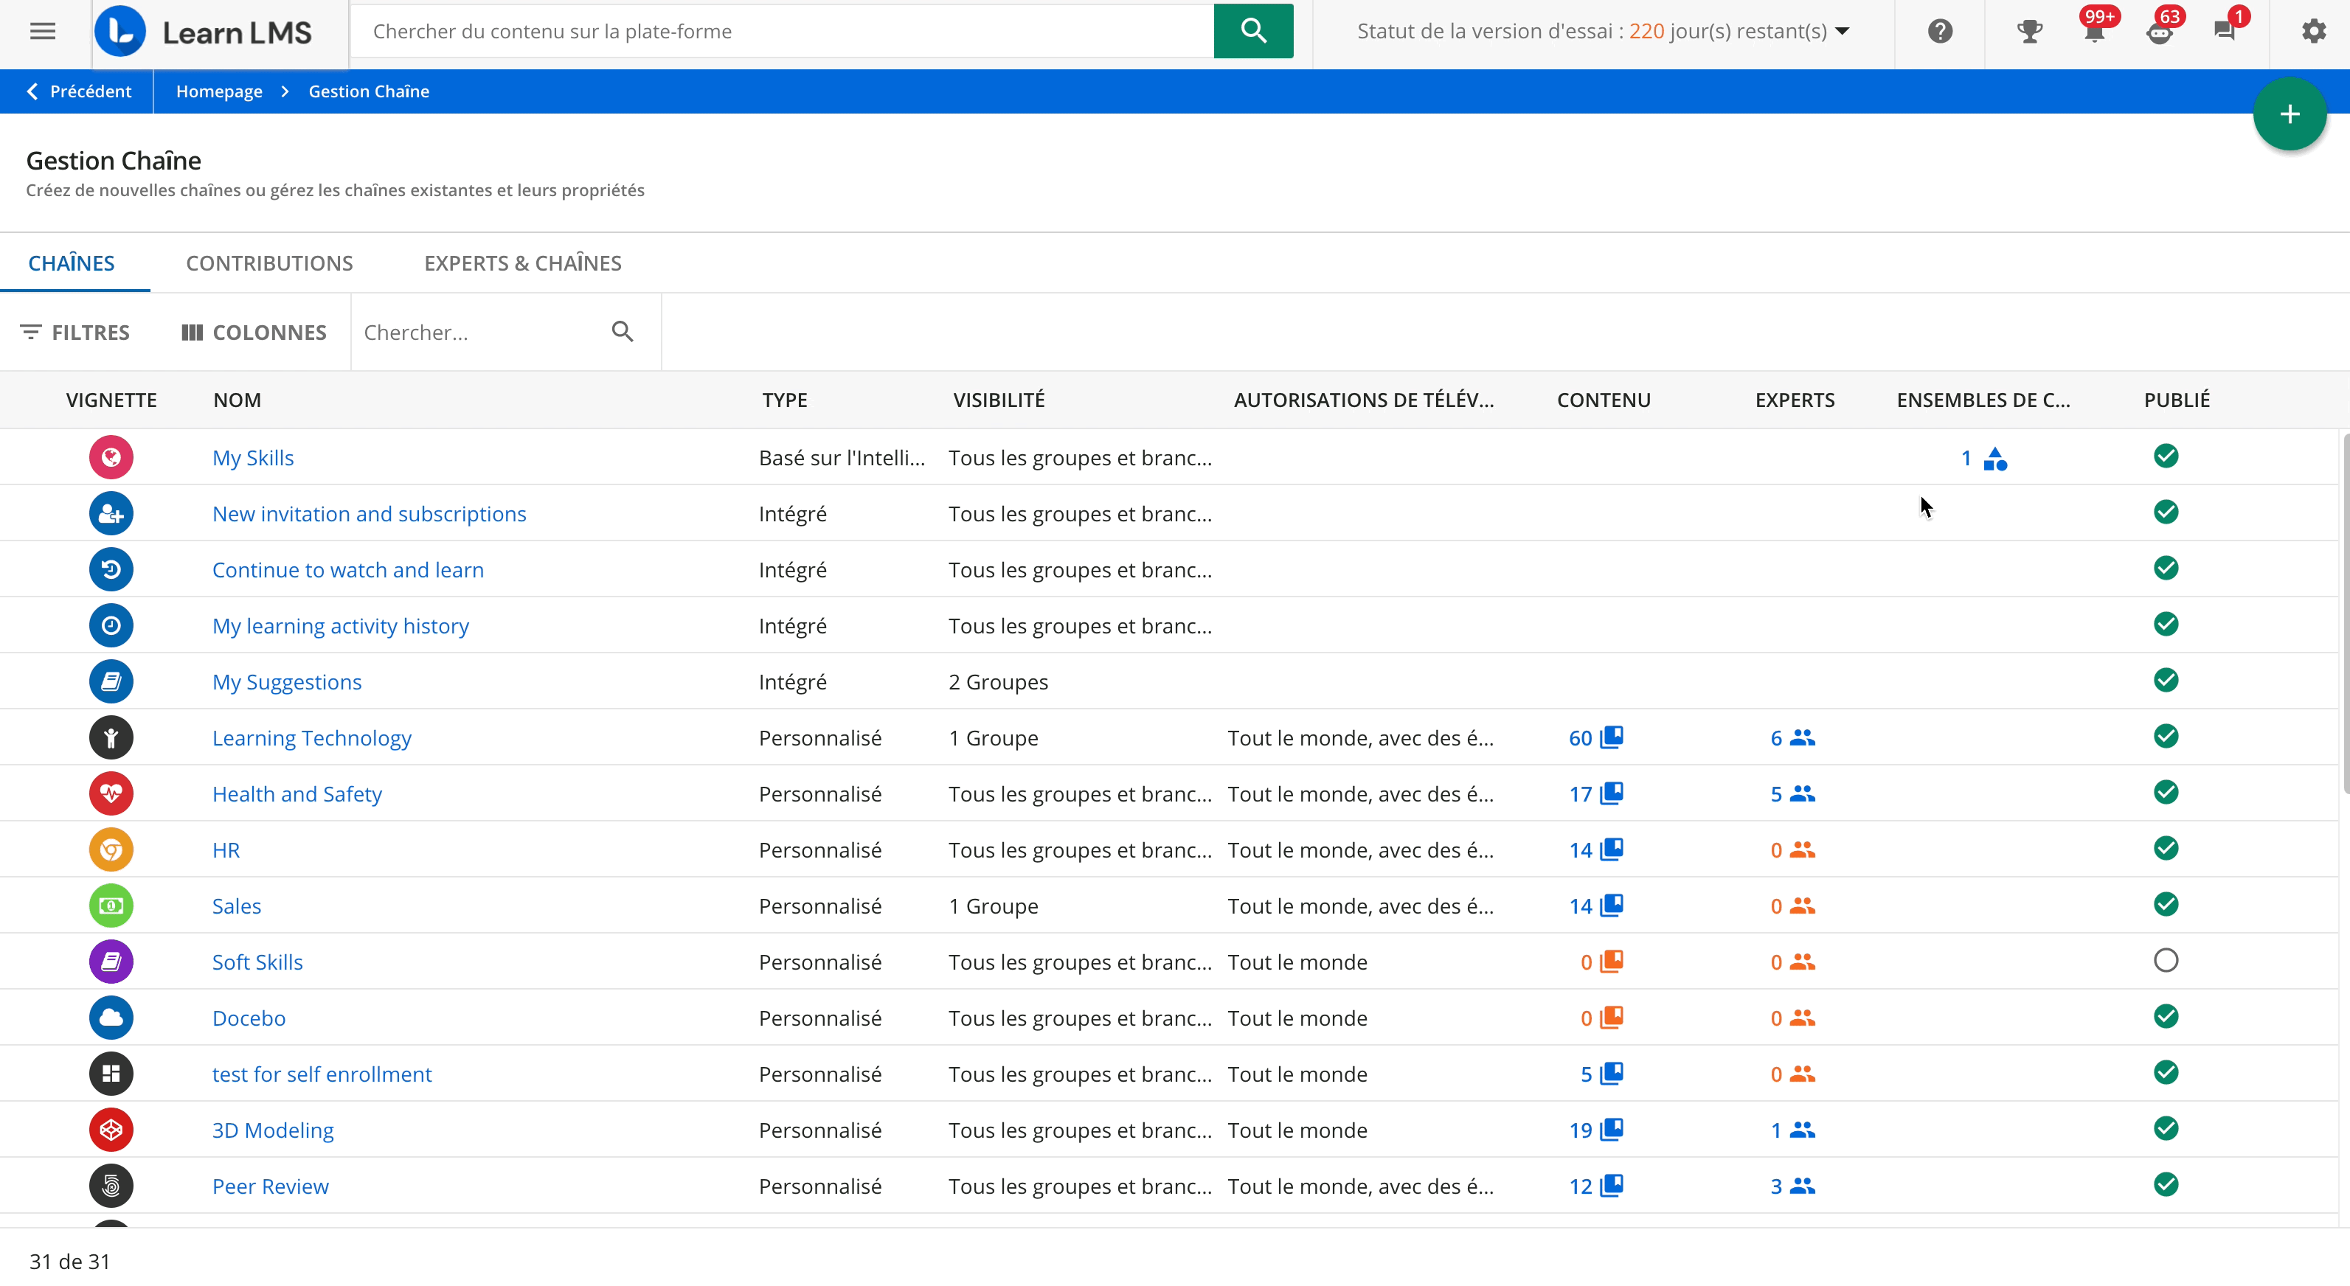Click the Experts column header
2350x1286 pixels.
tap(1795, 400)
